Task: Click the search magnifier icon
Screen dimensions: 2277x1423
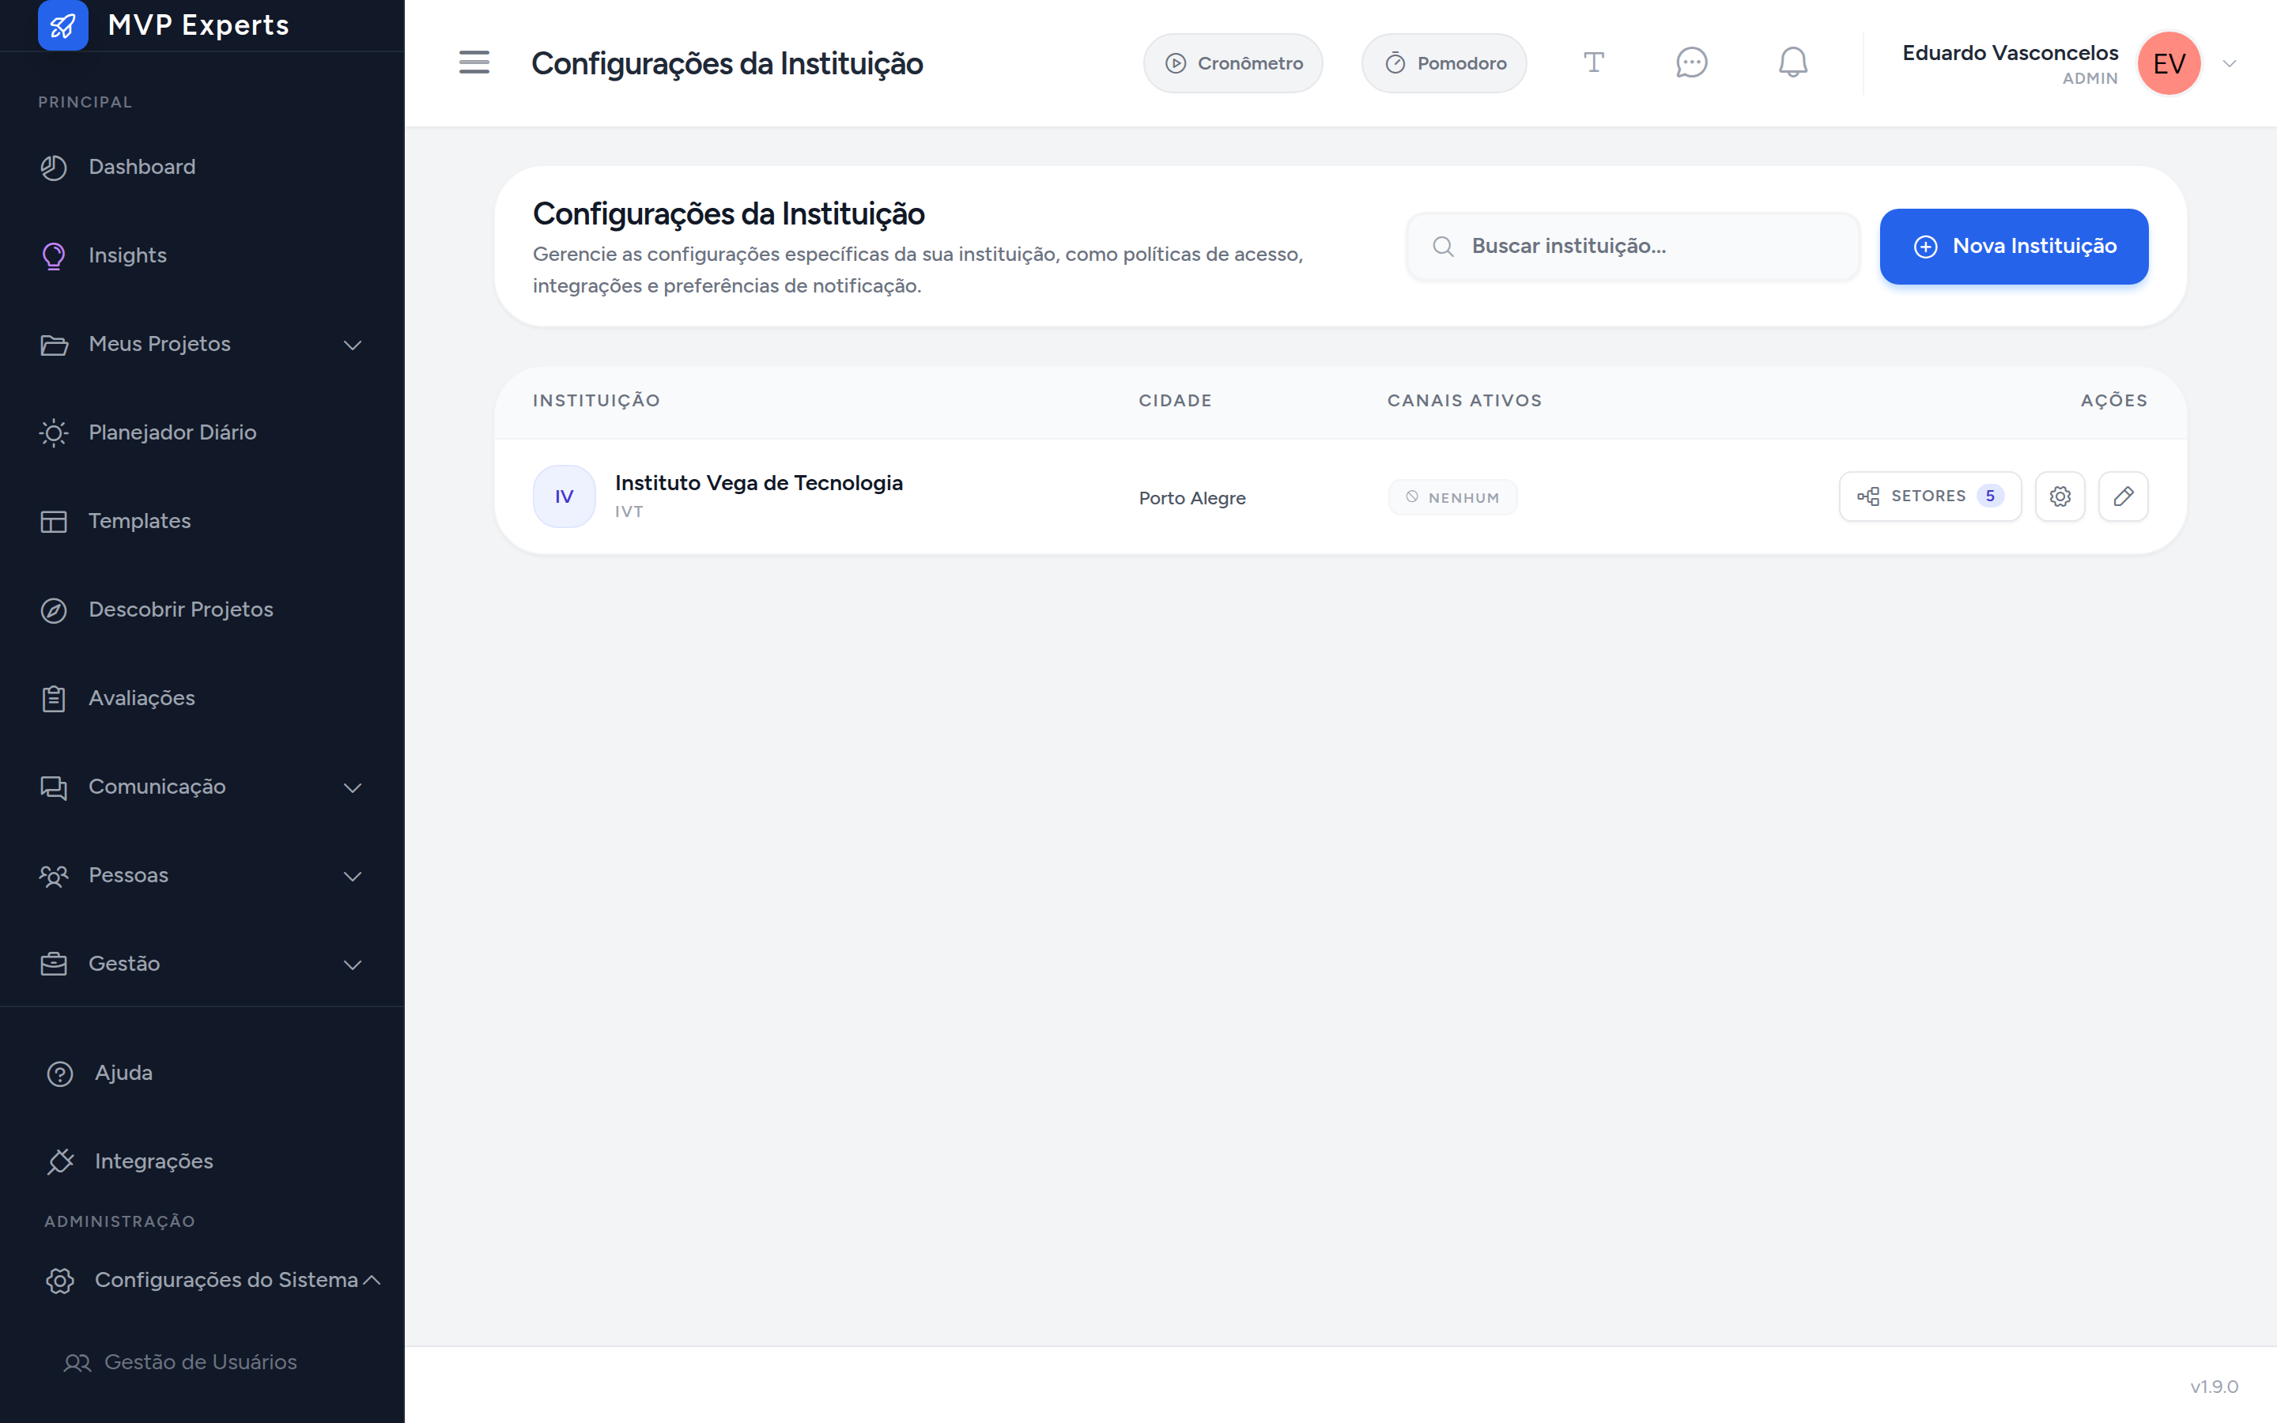Action: click(x=1442, y=247)
